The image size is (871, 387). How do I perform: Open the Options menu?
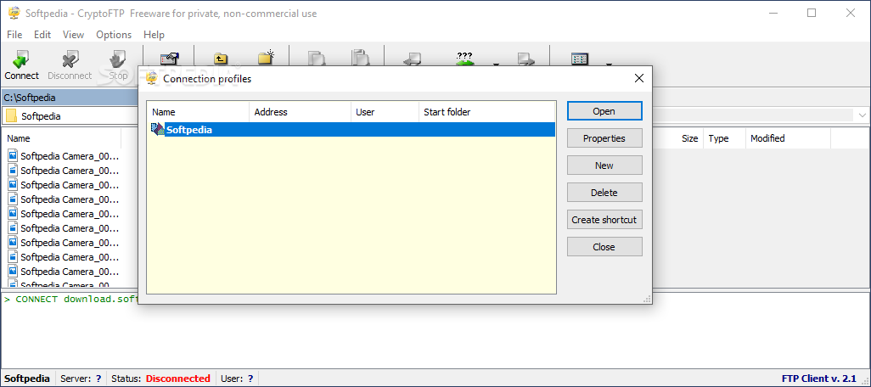(114, 35)
